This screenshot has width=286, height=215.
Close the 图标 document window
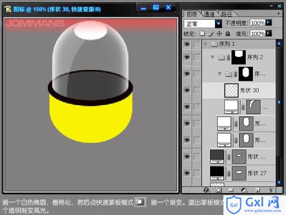click(x=168, y=7)
